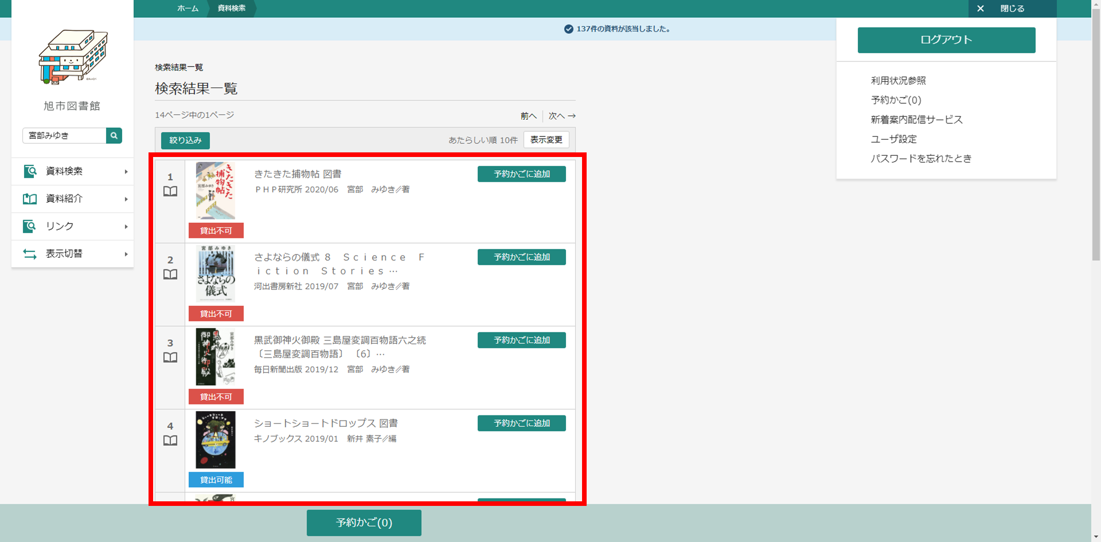Add さよならの儀式 to the reservation basket
Image resolution: width=1101 pixels, height=542 pixels.
(521, 257)
